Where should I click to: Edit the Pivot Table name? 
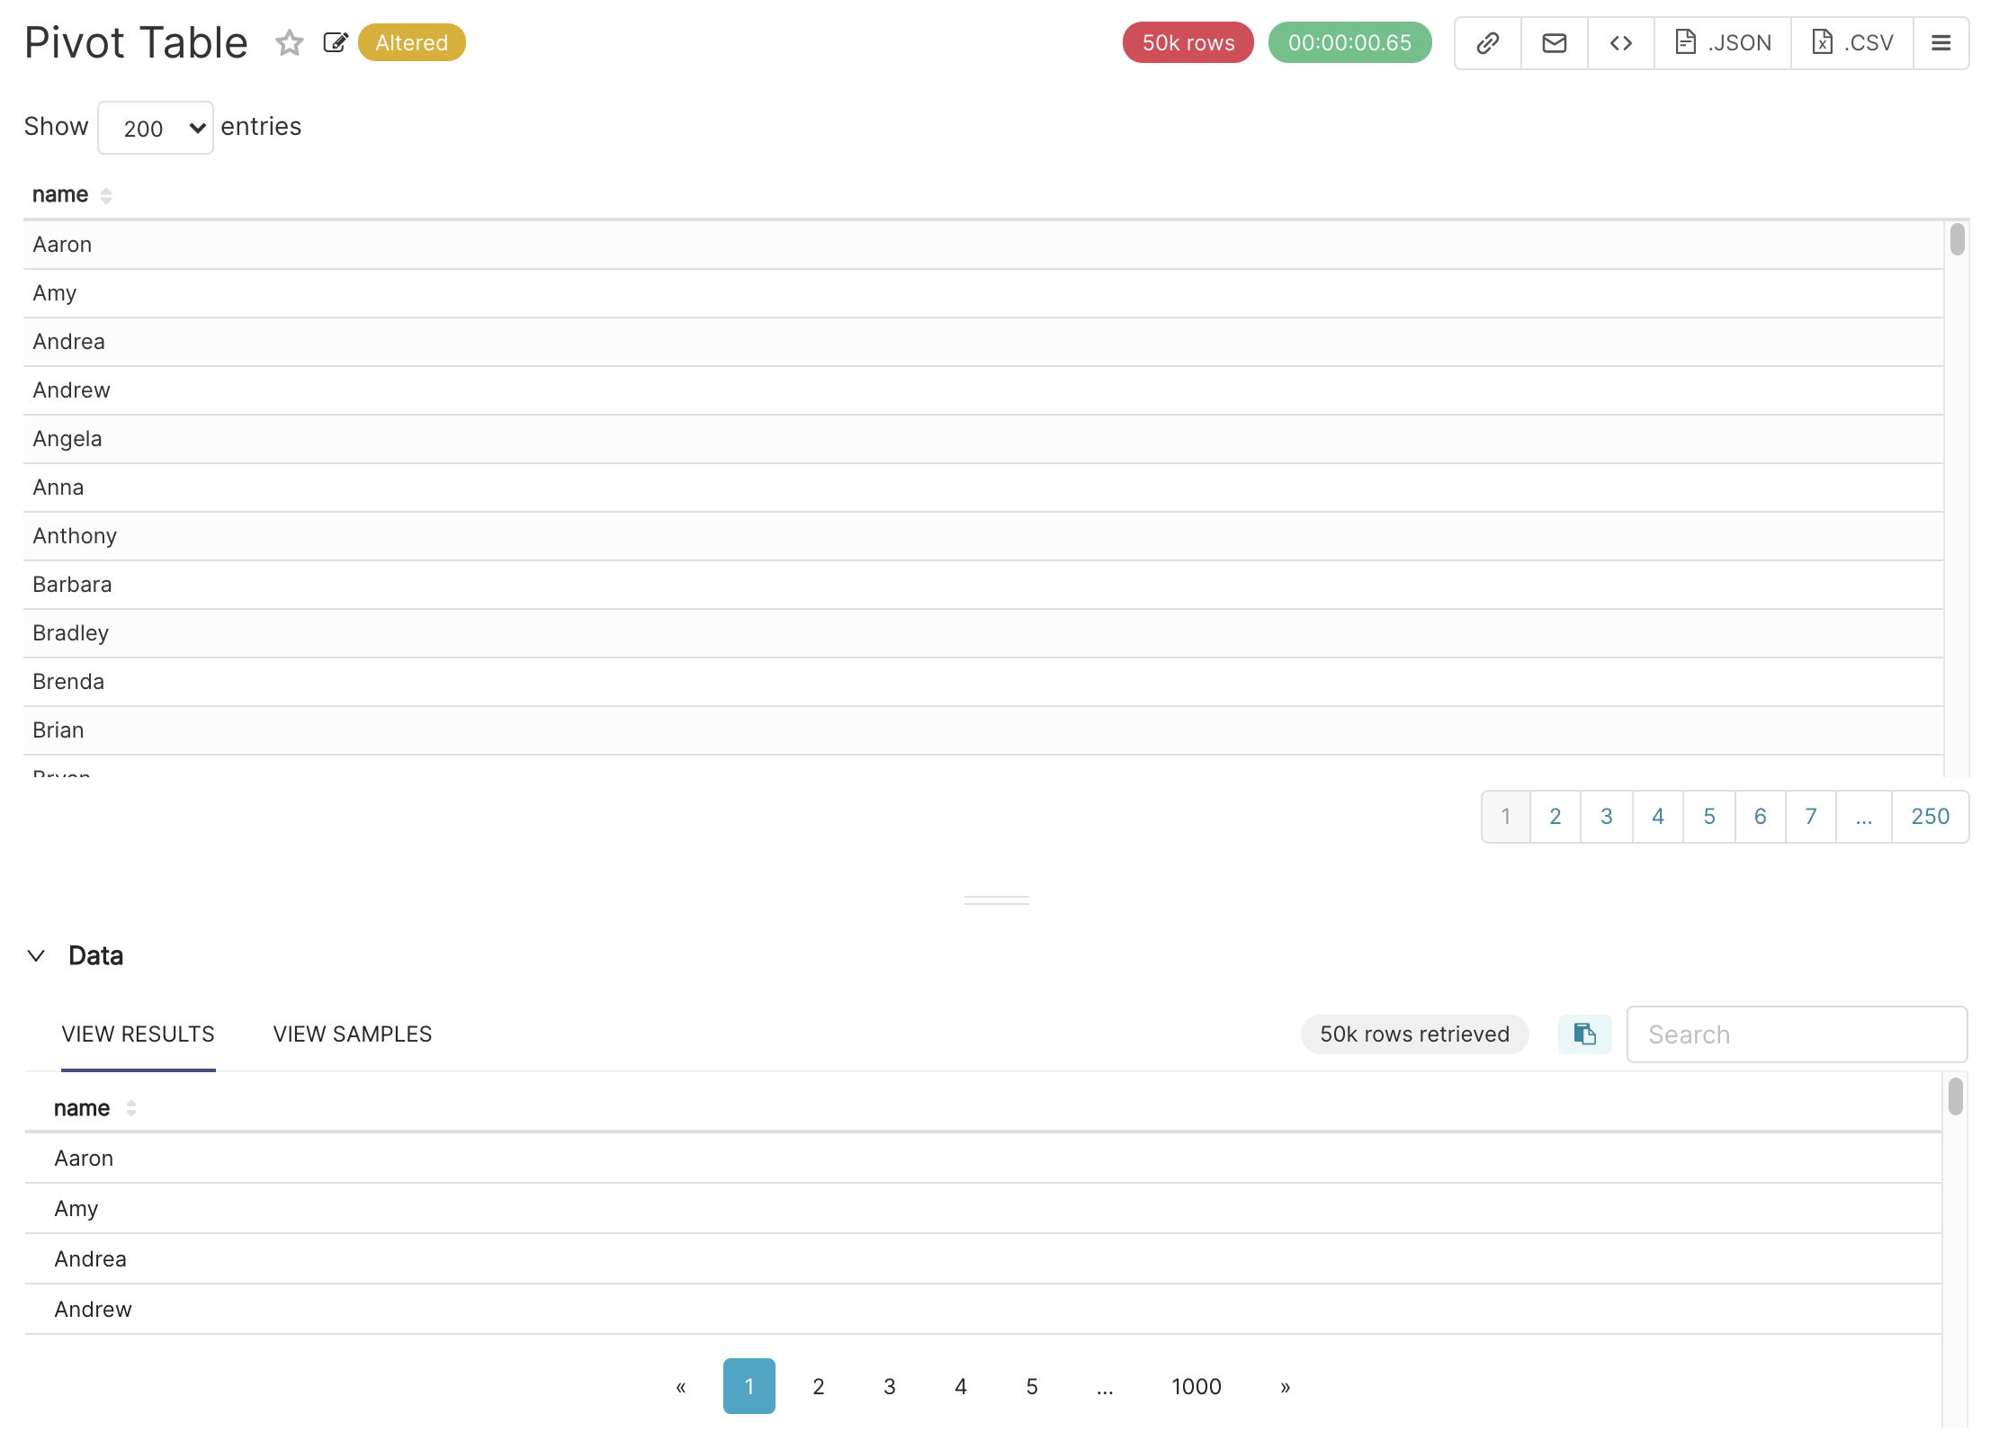click(335, 41)
